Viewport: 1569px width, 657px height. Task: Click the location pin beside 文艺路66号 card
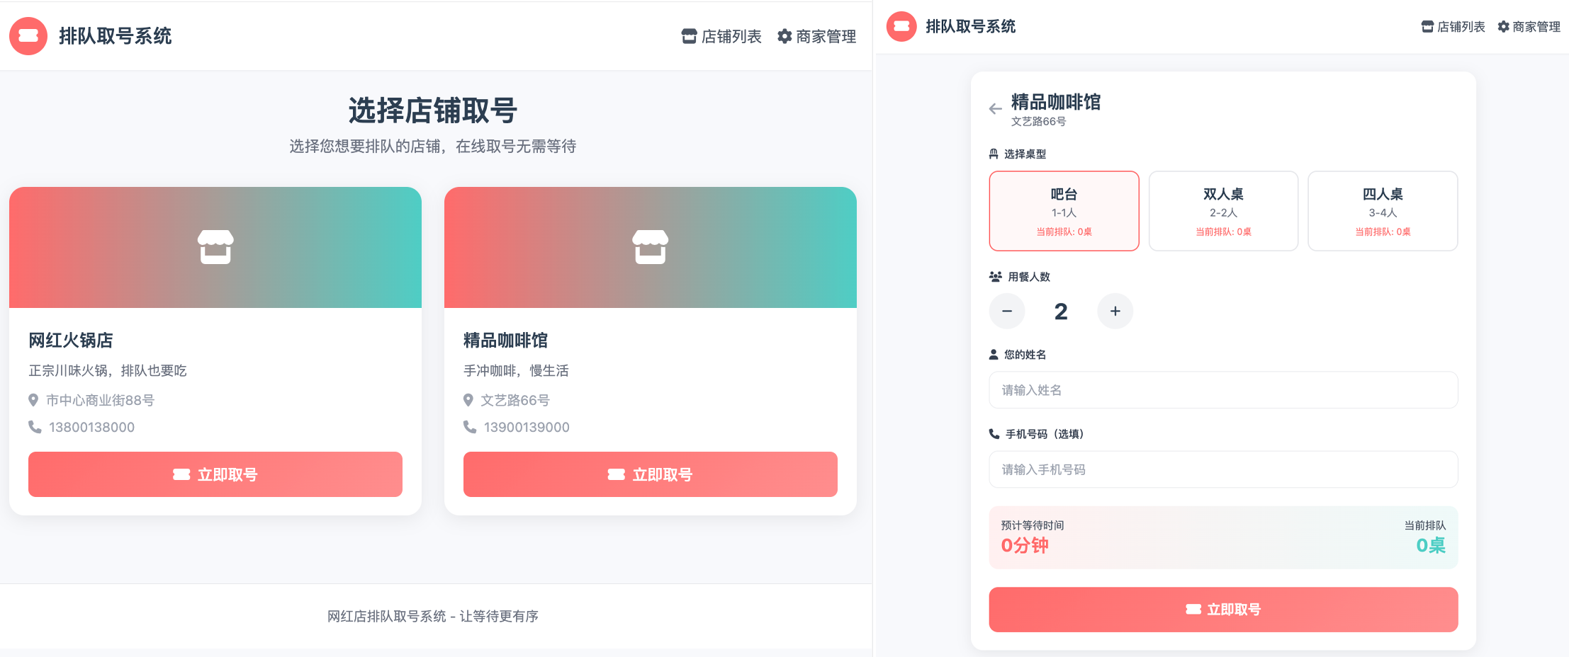468,400
